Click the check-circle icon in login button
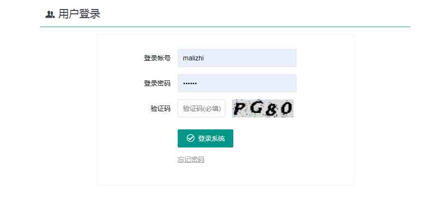The image size is (440, 205). point(191,138)
